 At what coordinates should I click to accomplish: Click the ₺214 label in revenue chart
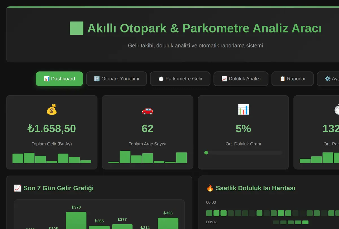coord(145,227)
